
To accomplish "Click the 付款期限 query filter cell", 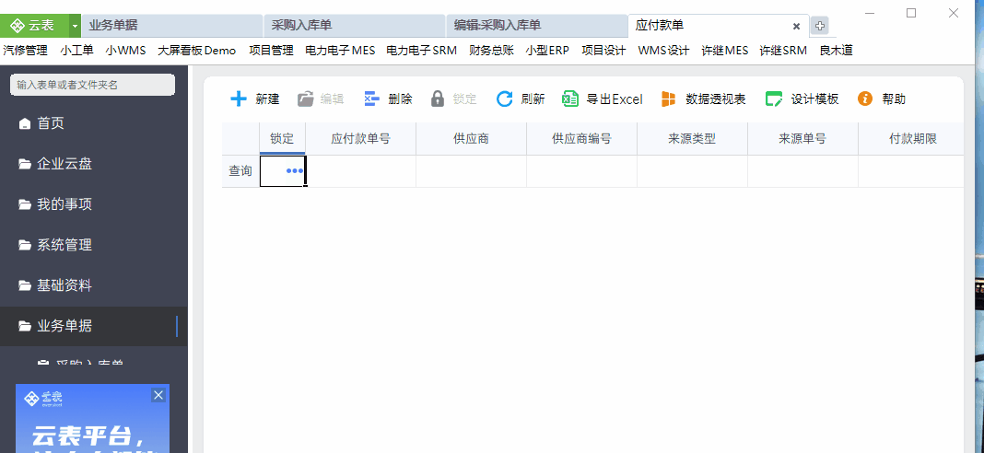I will coord(911,171).
